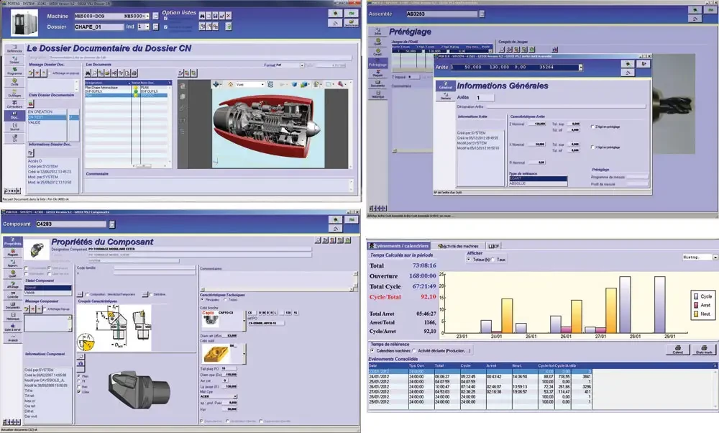This screenshot has height=433, width=719.
Task: Open the Arête selector dropdown arrow
Action: tap(580, 68)
